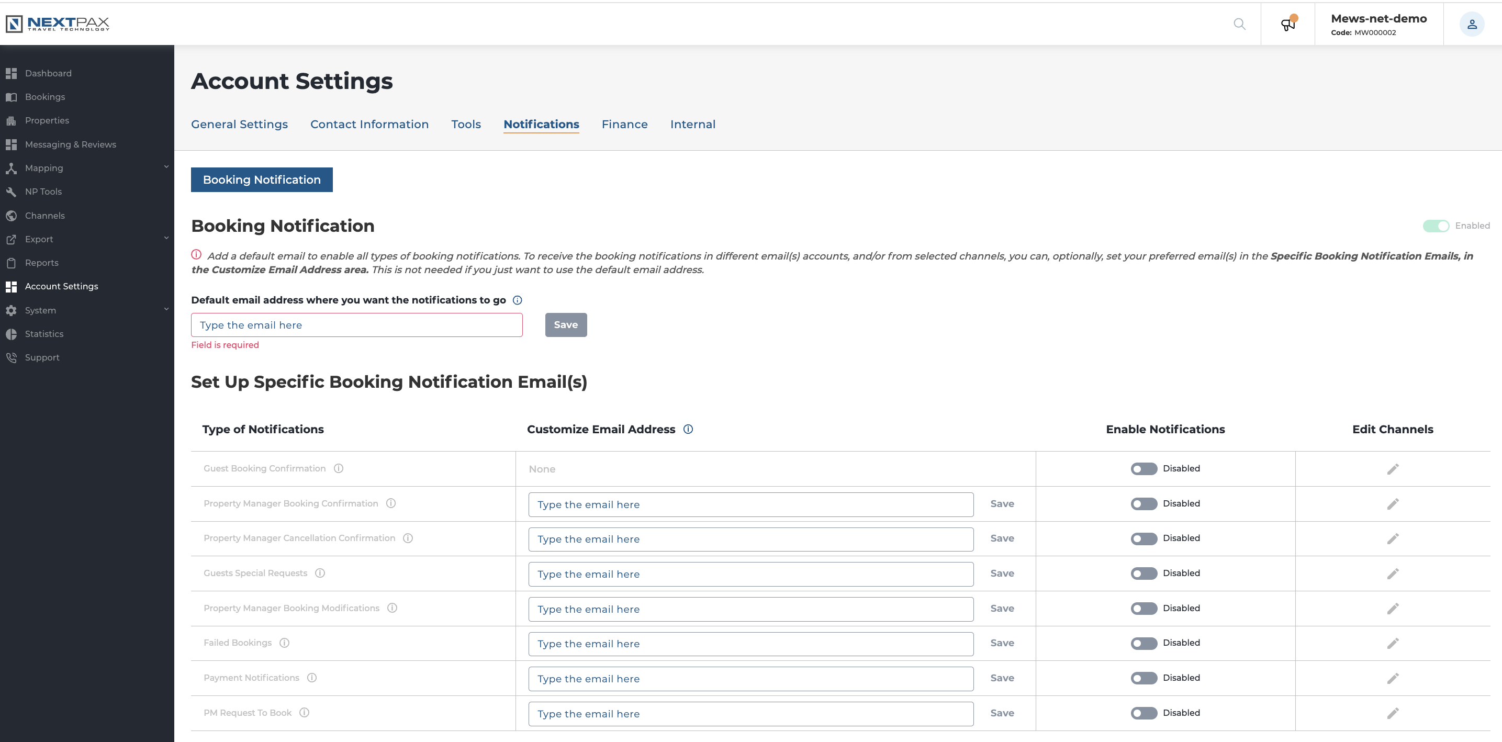Viewport: 1502px width, 742px height.
Task: Toggle the Booking Notification Enabled switch
Action: (x=1436, y=226)
